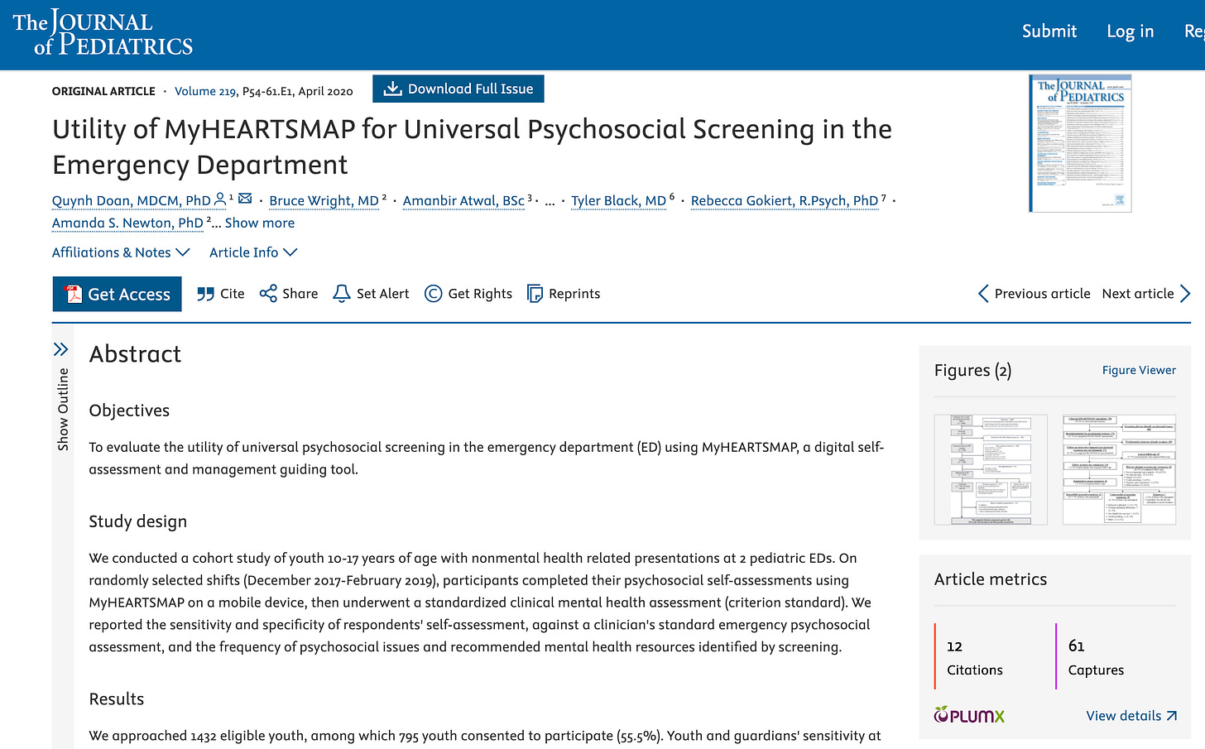This screenshot has width=1205, height=749.
Task: Click the Study design subheading
Action: point(138,521)
